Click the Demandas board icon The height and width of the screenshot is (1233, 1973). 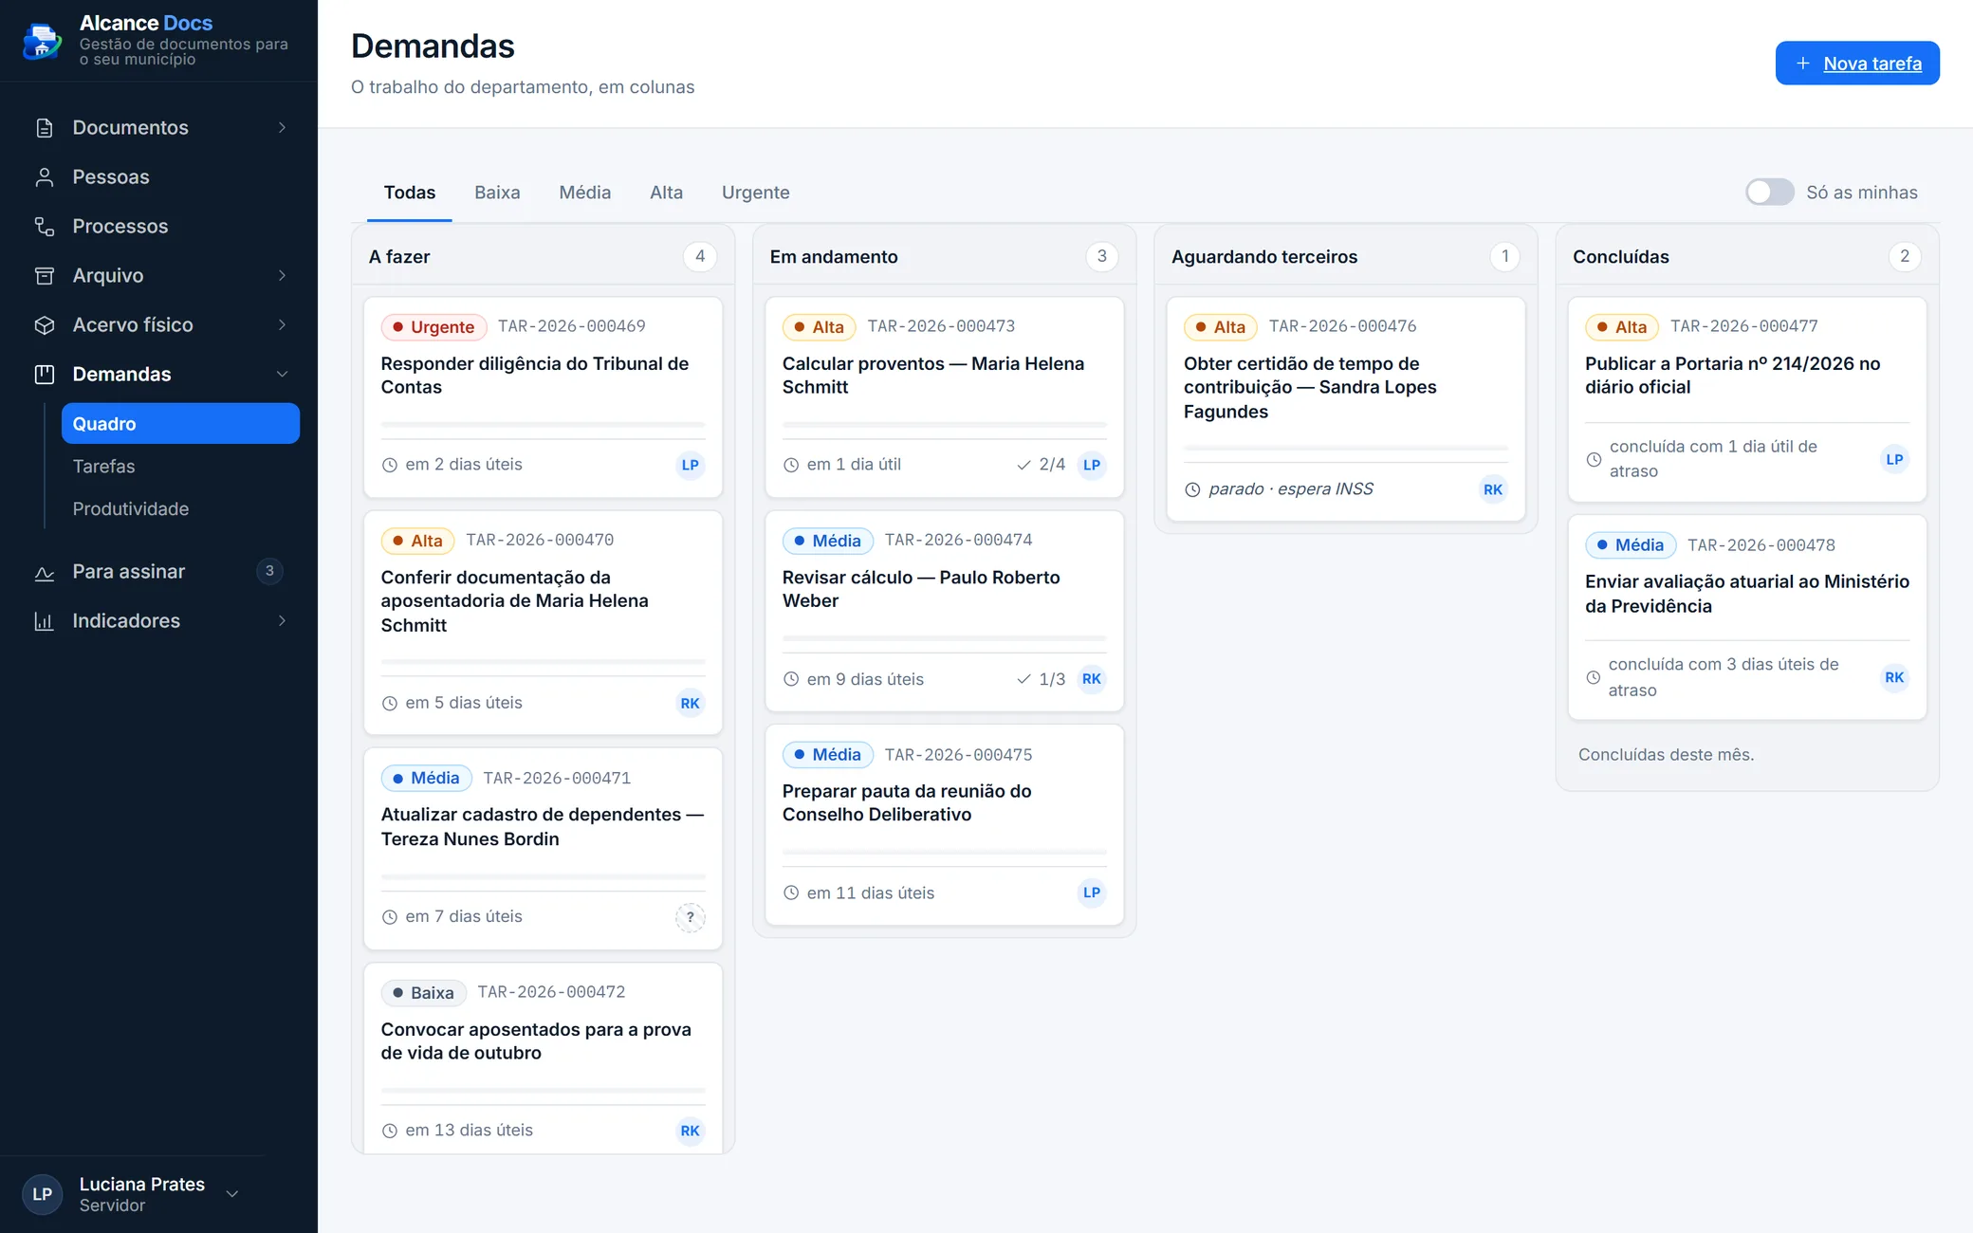click(44, 375)
